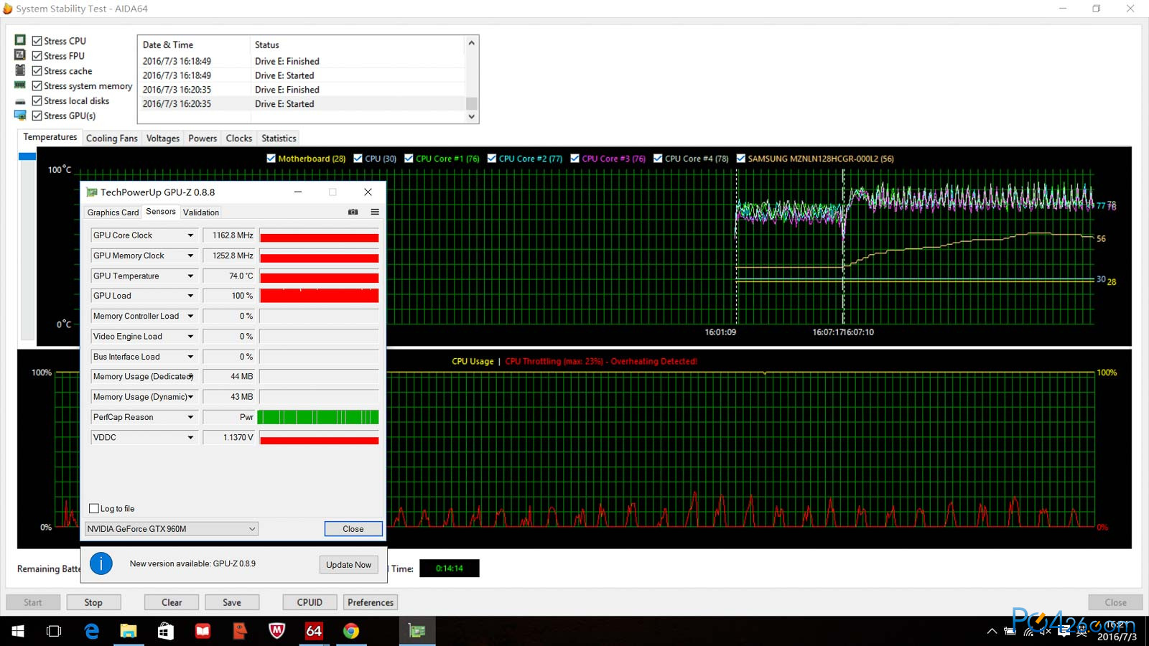
Task: Click GPU Load red history bar
Action: 319,296
